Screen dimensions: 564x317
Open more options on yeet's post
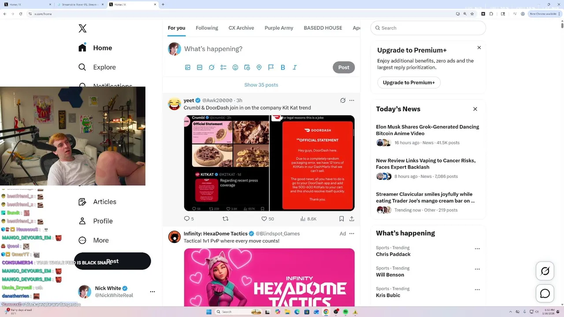tap(352, 100)
